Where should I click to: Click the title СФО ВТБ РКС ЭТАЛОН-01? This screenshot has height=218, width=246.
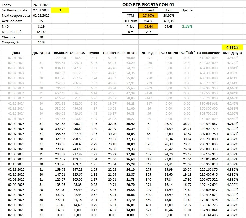[x=148, y=5]
